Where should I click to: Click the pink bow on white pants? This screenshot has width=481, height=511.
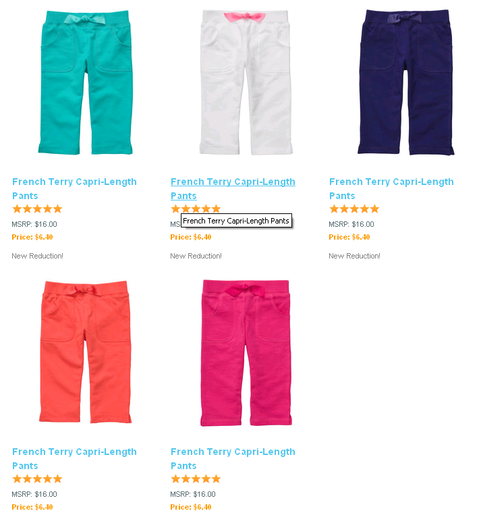pos(245,17)
